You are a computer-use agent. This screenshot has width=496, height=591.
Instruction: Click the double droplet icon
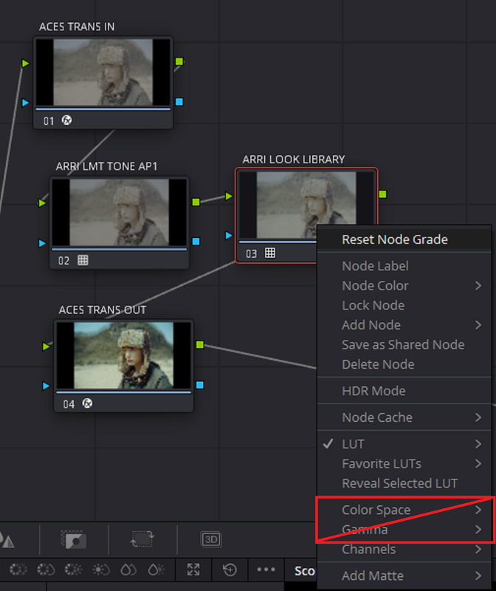(128, 569)
